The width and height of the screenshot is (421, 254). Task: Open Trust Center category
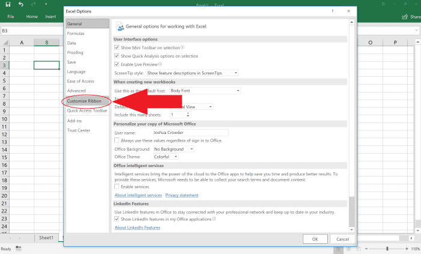point(88,130)
